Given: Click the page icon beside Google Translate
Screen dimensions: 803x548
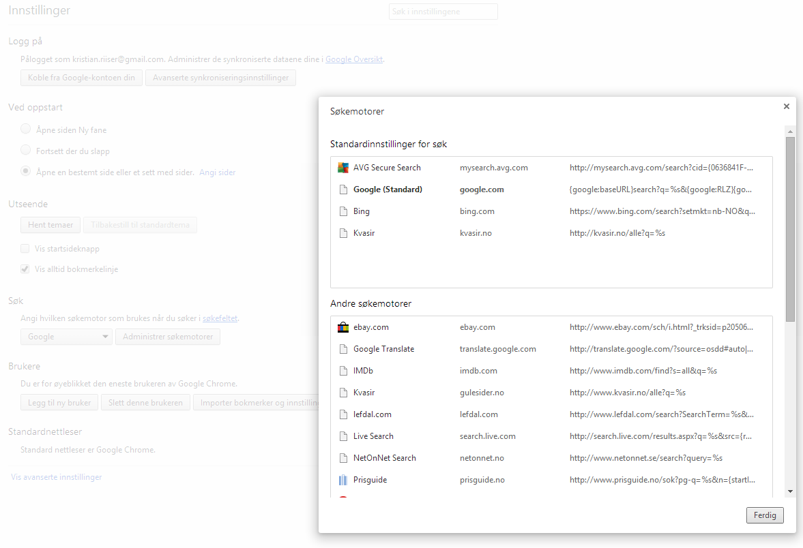Looking at the screenshot, I should coord(343,349).
